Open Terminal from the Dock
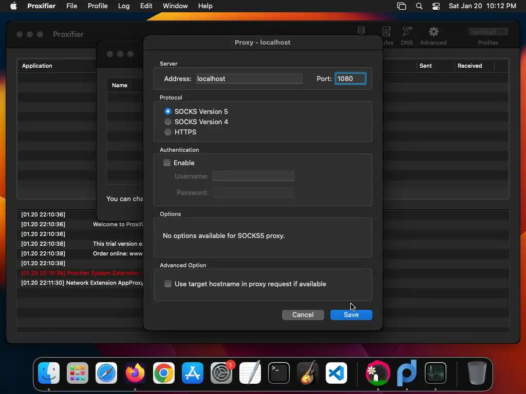526x394 pixels. pos(279,373)
